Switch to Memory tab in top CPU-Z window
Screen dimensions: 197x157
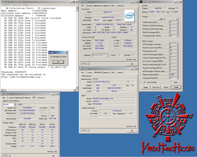pyautogui.click(x=106, y=6)
